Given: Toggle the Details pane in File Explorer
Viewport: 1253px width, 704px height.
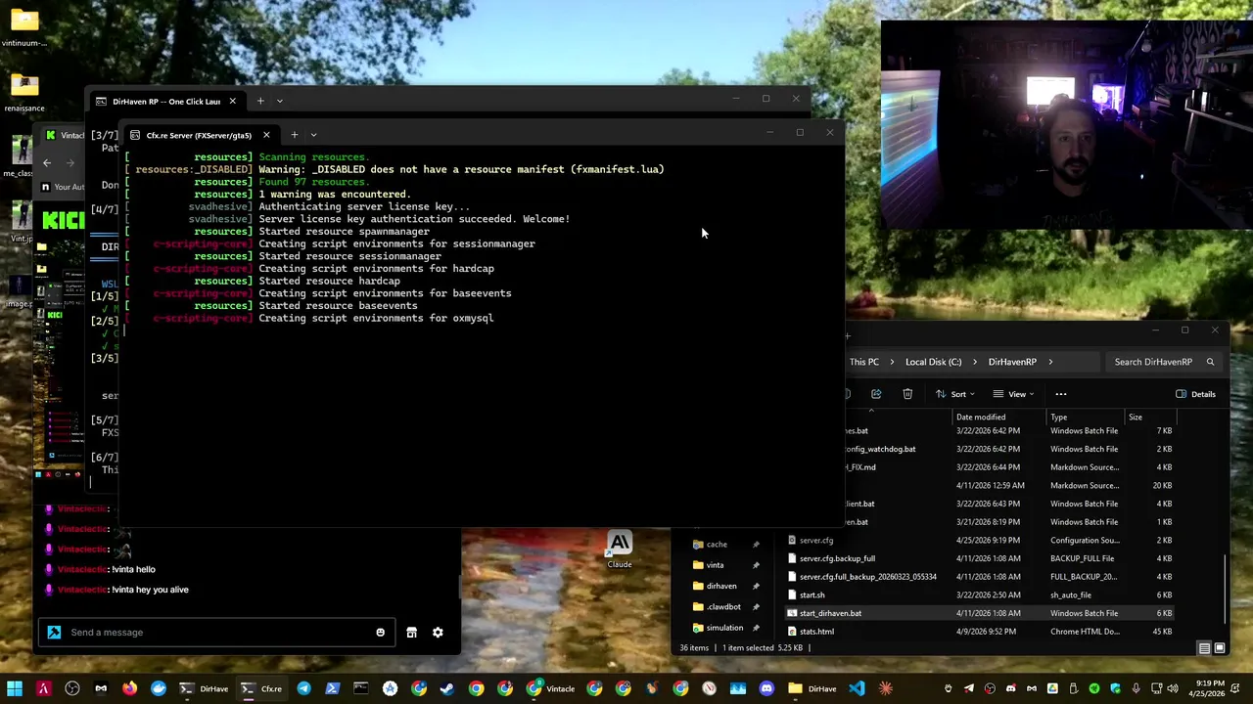Looking at the screenshot, I should click(1196, 394).
